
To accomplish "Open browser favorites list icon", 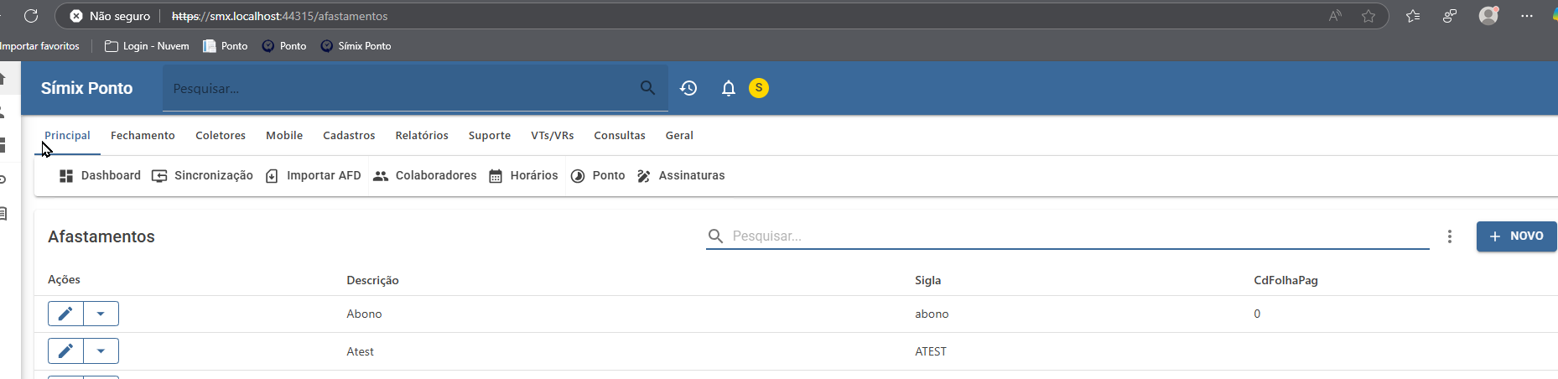I will point(1413,16).
